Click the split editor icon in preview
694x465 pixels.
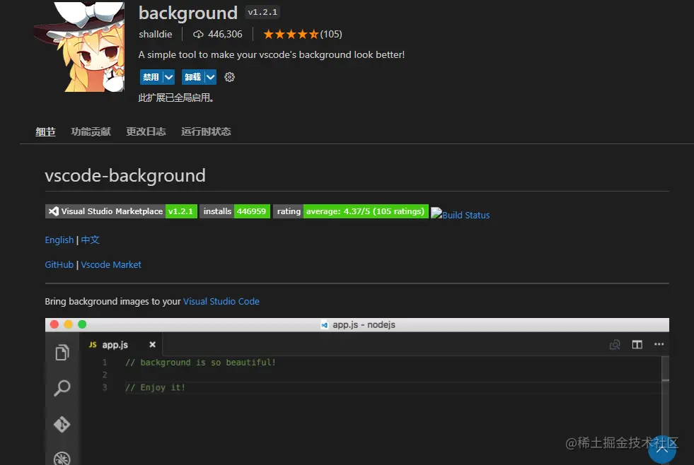[x=637, y=344]
